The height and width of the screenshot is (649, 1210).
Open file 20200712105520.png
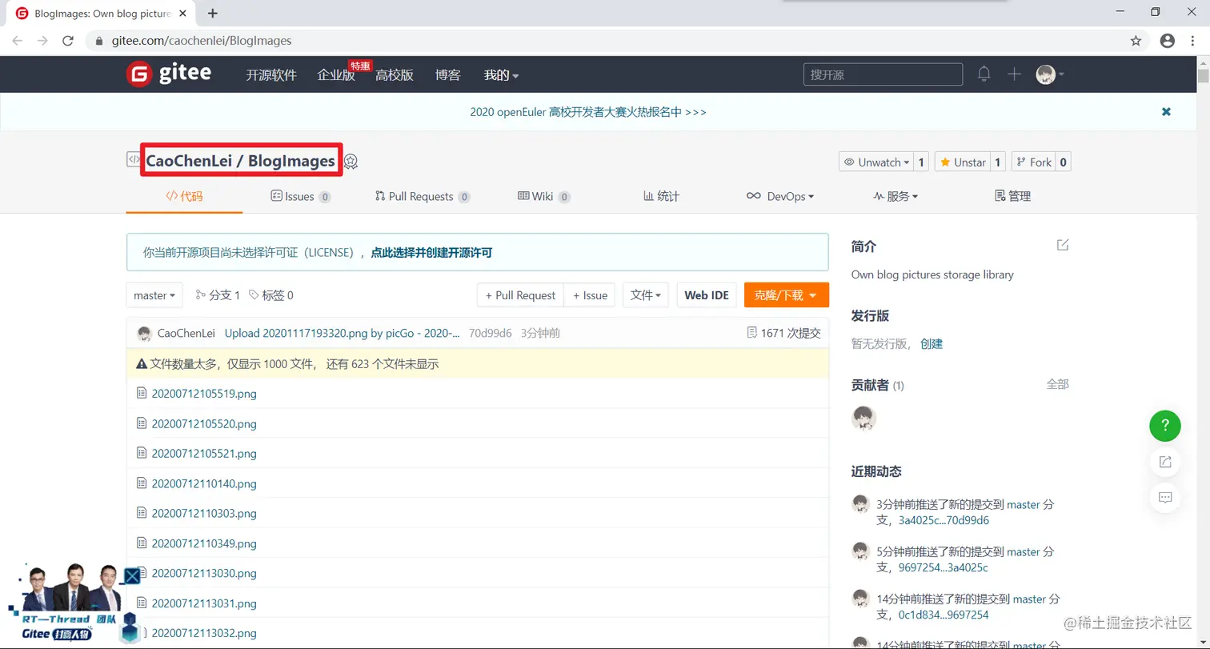[x=204, y=423]
